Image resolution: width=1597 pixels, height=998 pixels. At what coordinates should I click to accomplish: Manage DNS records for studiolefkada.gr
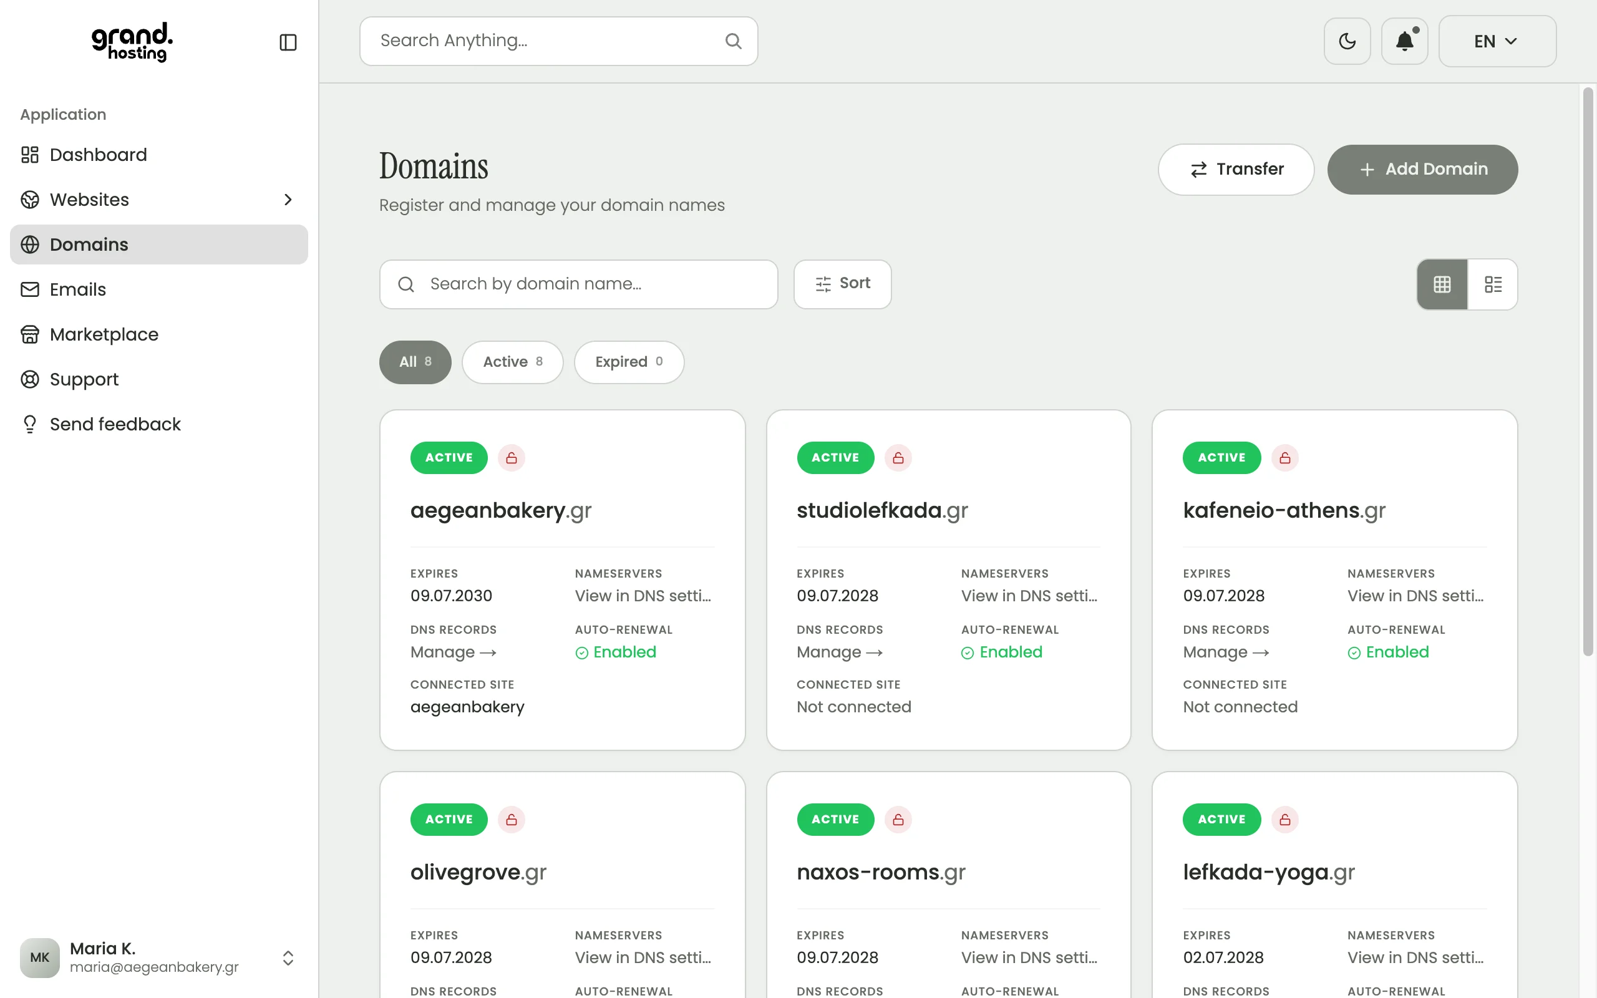coord(840,652)
